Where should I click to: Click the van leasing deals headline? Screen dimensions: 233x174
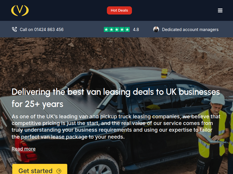coord(116,98)
